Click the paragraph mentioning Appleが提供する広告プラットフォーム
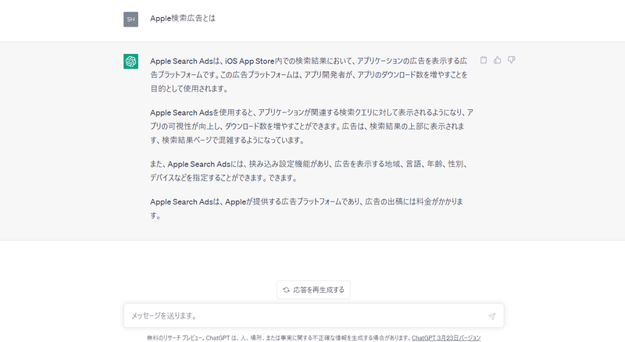The height and width of the screenshot is (342, 625). [x=306, y=208]
